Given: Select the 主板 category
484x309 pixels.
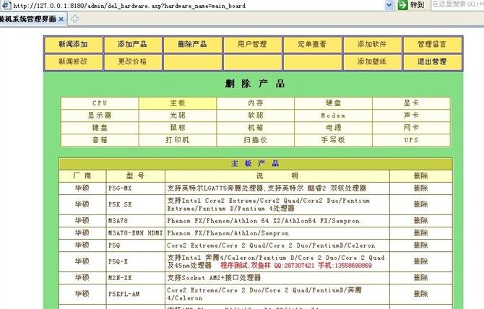Looking at the screenshot, I should pyautogui.click(x=178, y=103).
